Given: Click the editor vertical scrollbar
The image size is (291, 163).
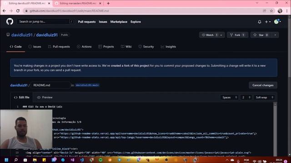Looking at the screenshot, I should pos(275,129).
